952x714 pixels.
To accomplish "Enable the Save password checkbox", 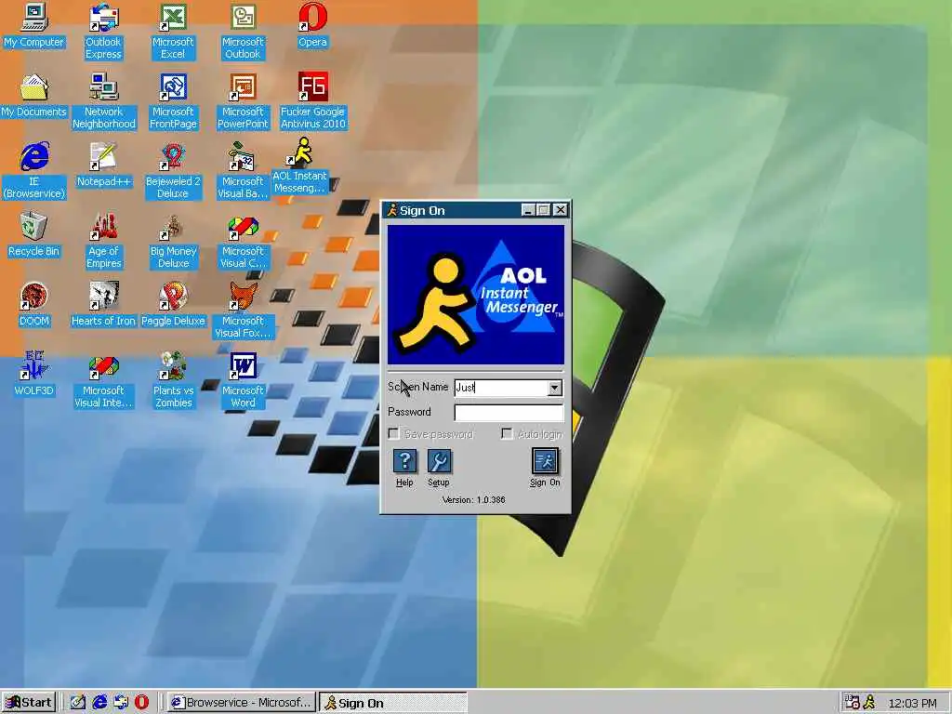I will tap(394, 433).
